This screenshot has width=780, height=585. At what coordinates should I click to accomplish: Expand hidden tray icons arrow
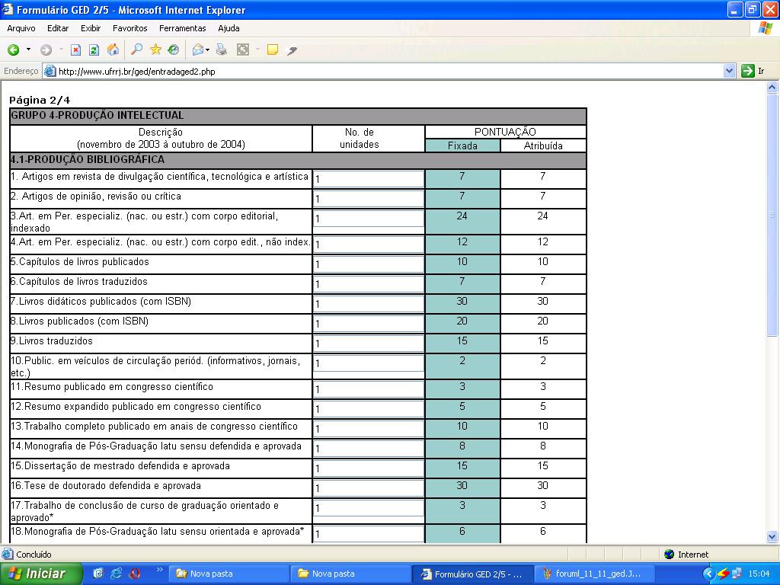click(x=709, y=574)
